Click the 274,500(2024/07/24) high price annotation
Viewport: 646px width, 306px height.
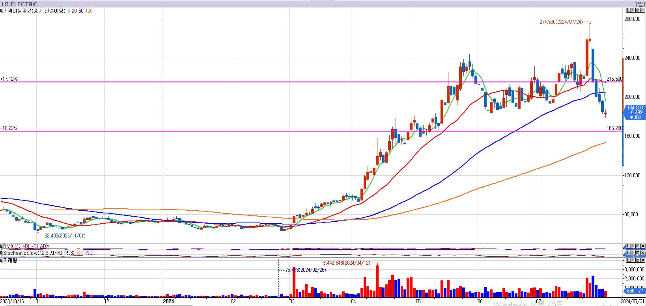coord(561,22)
